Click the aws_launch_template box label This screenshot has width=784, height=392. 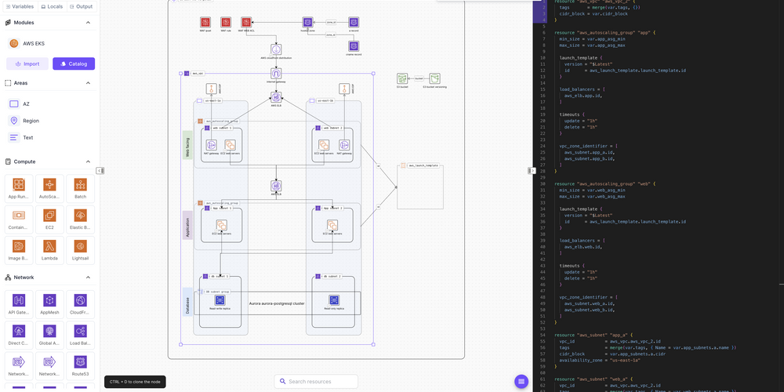[423, 165]
